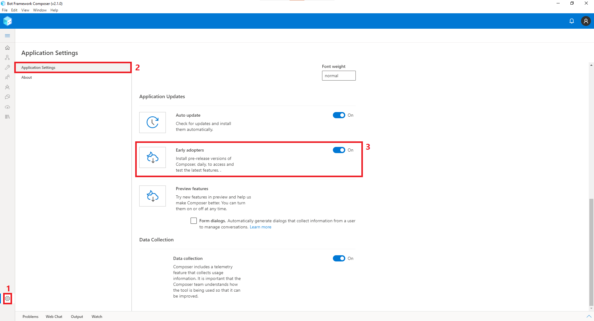Image resolution: width=594 pixels, height=321 pixels.
Task: Click the Font weight input field
Action: click(339, 76)
